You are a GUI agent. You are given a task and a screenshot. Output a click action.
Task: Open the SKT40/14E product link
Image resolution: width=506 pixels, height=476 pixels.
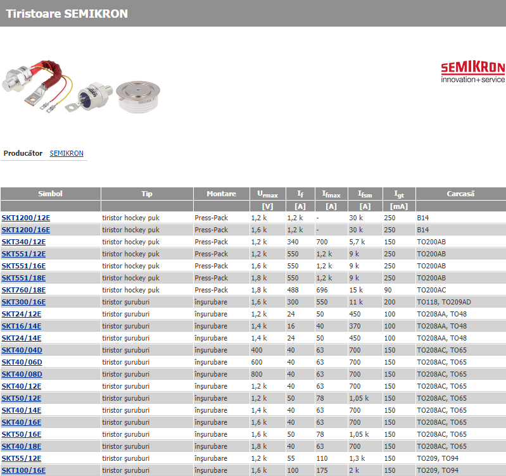coord(22,410)
